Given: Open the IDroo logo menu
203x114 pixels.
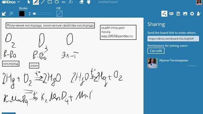Looking at the screenshot, I should pos(11,2).
